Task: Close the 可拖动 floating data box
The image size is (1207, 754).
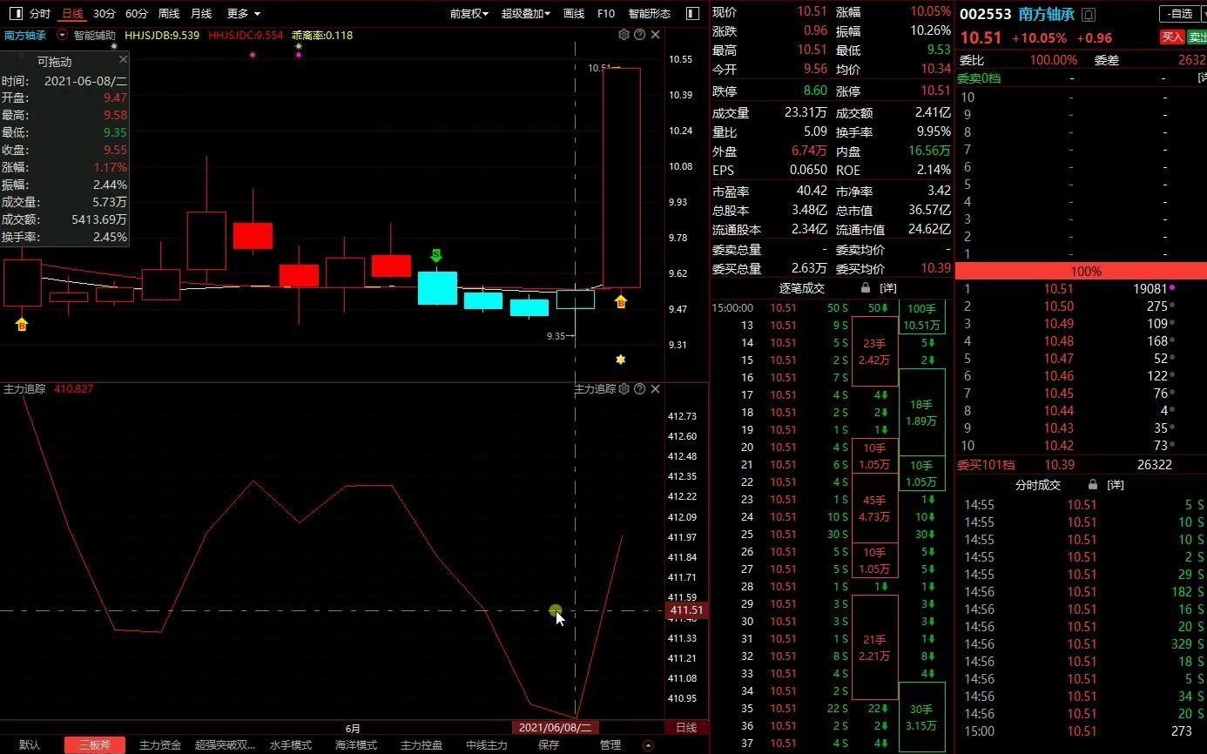Action: (123, 59)
